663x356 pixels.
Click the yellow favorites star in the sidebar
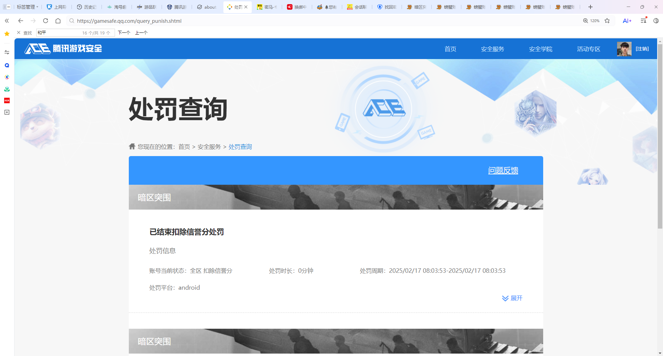[x=7, y=33]
